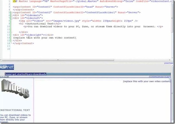Click the code pane horizontal scrollbar thumb

[x=58, y=60]
